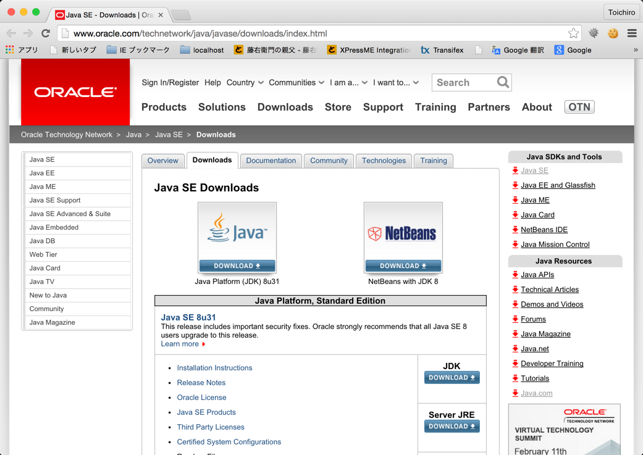The image size is (643, 455).
Task: Open the Google bookmark
Action: point(573,50)
